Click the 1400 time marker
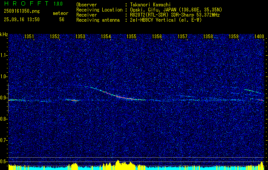The height and width of the screenshot is (170, 268). [x=259, y=36]
